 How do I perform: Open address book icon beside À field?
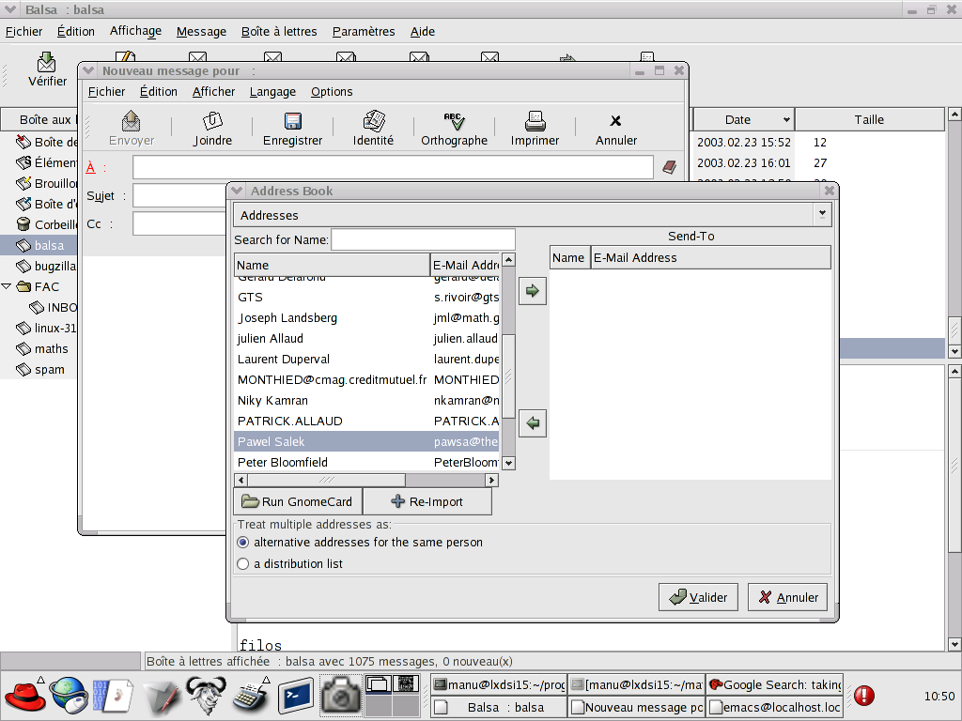click(x=669, y=167)
